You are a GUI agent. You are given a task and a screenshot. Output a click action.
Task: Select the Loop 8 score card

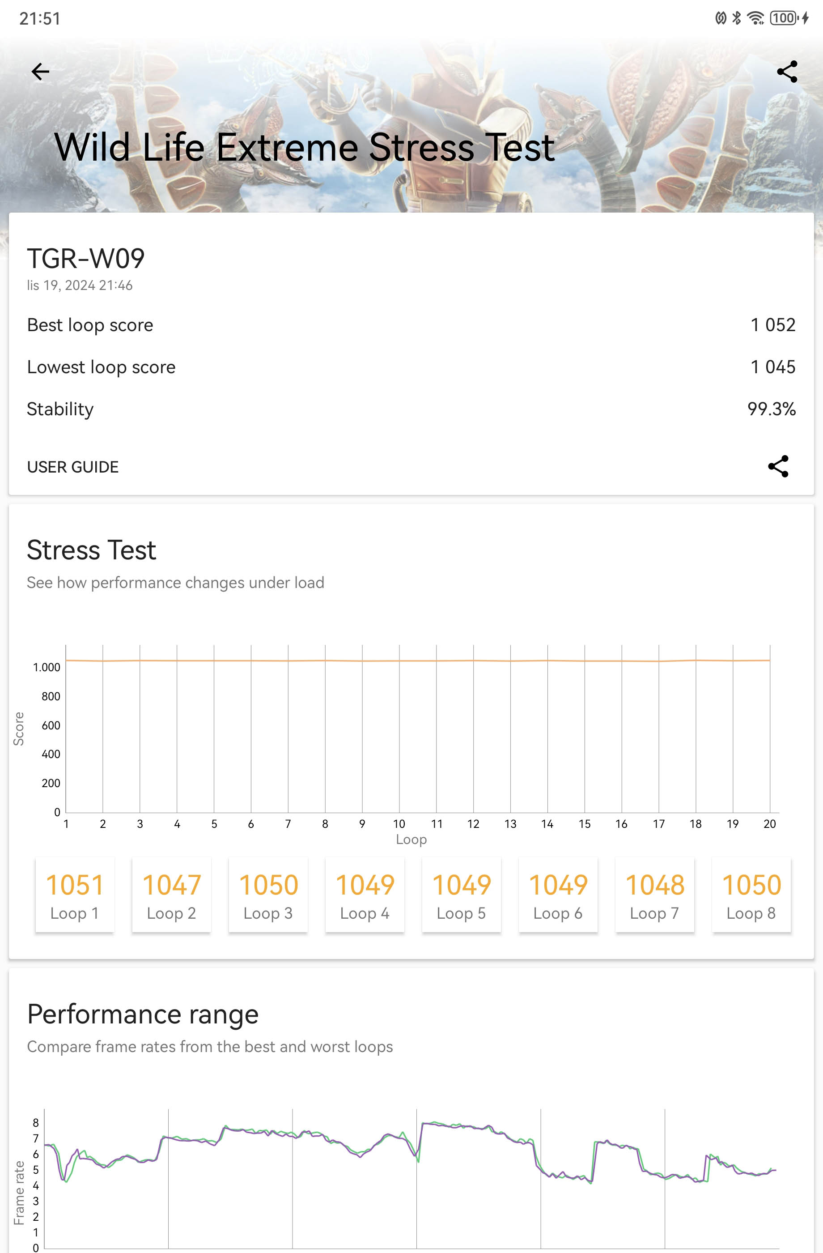751,895
